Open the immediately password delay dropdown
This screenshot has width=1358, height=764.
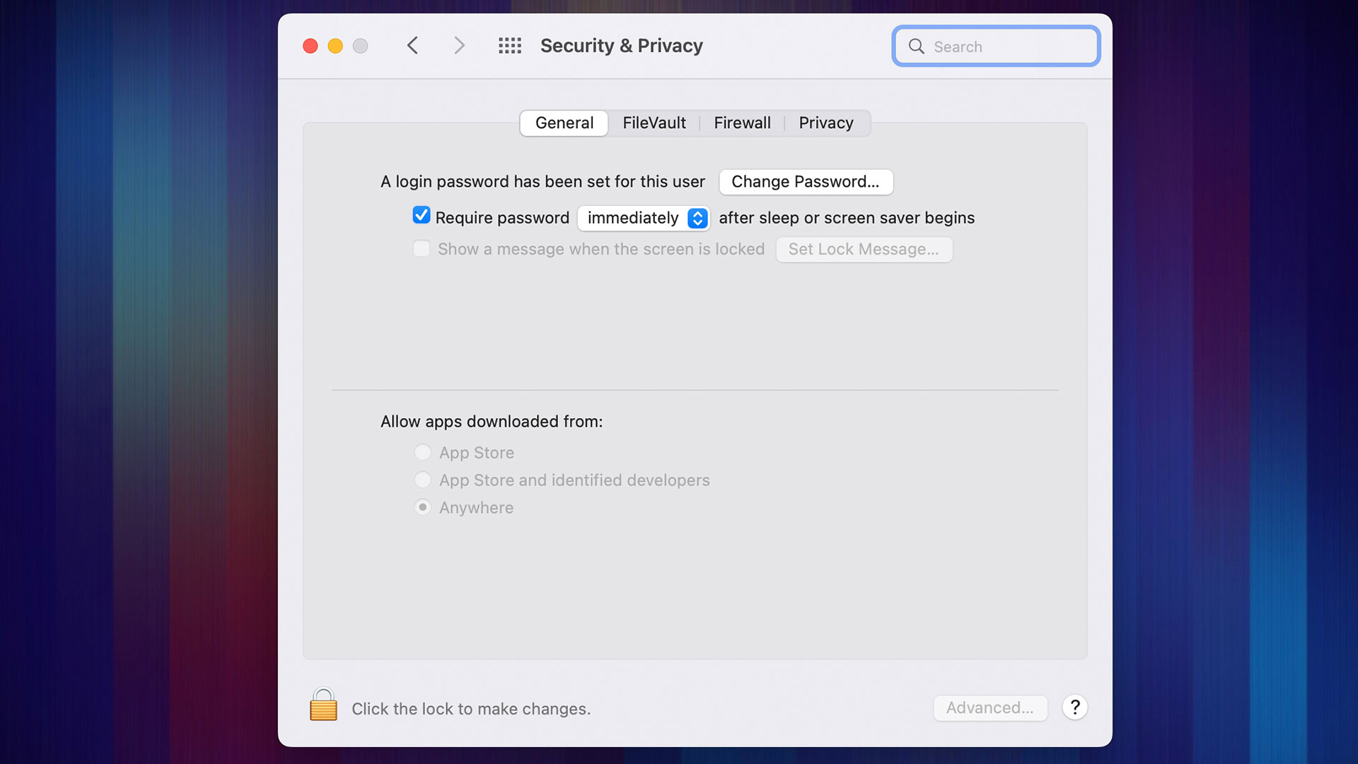tap(644, 218)
